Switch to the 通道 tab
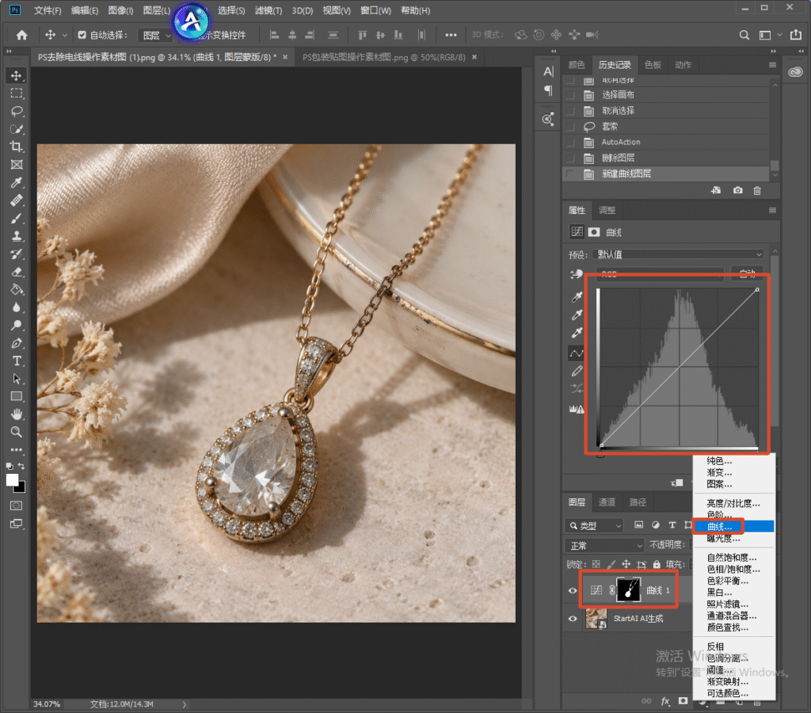This screenshot has height=713, width=811. click(607, 502)
